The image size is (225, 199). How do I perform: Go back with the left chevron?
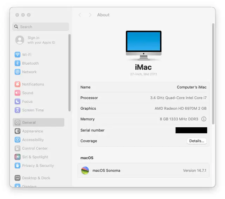tap(80, 15)
